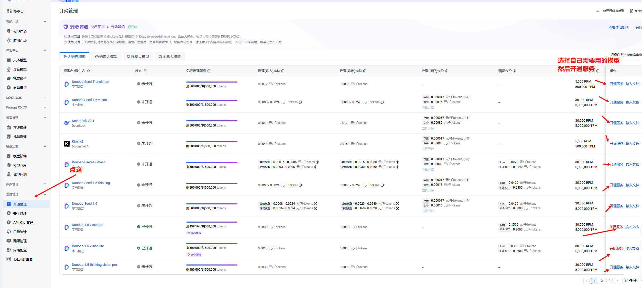Open 查看详细规则 link
This screenshot has width=642, height=288.
point(618,27)
